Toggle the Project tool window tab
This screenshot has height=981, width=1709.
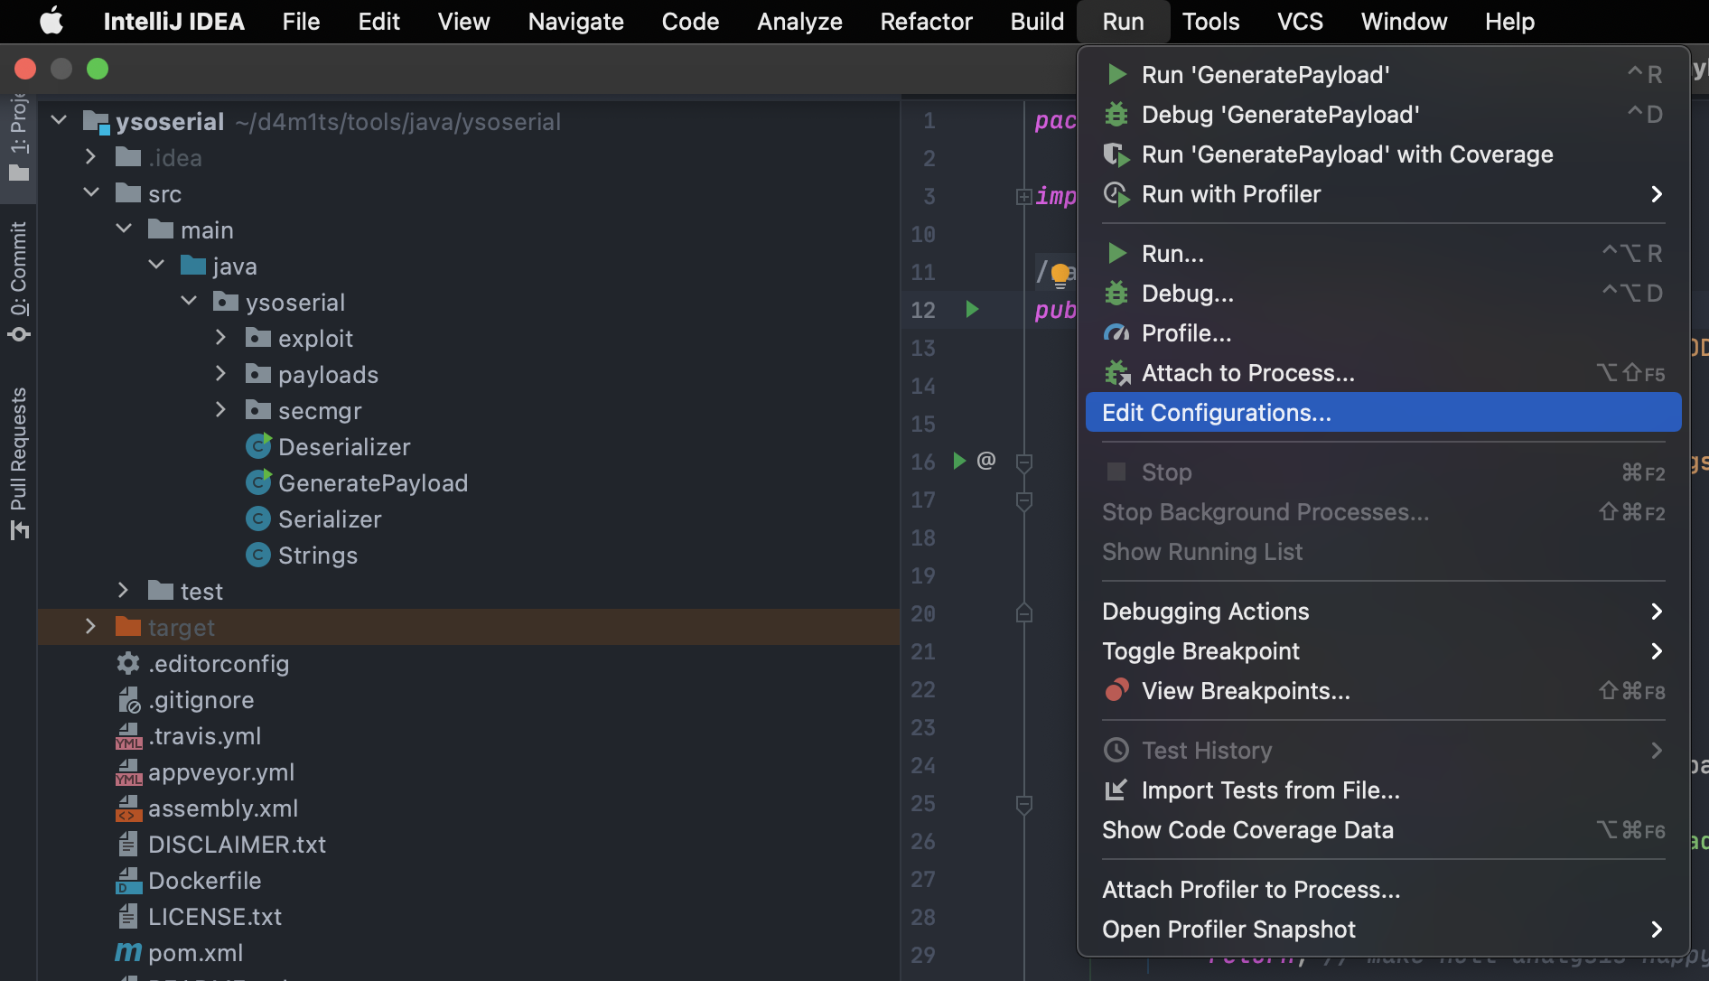(19, 135)
